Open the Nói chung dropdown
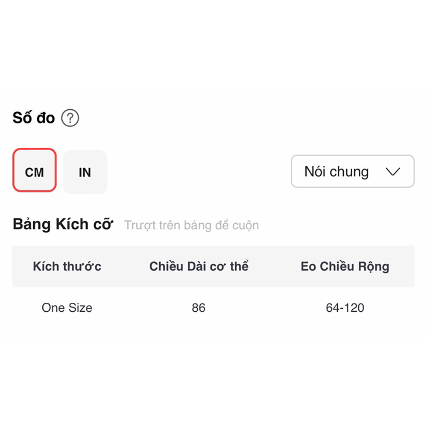The height and width of the screenshot is (427, 427). click(x=352, y=172)
